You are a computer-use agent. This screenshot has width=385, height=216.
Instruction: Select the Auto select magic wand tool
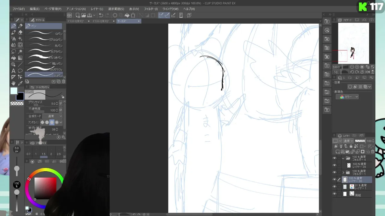pos(20,51)
